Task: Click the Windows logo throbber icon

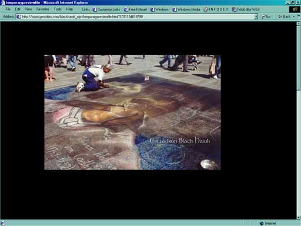Action: coord(295,9)
